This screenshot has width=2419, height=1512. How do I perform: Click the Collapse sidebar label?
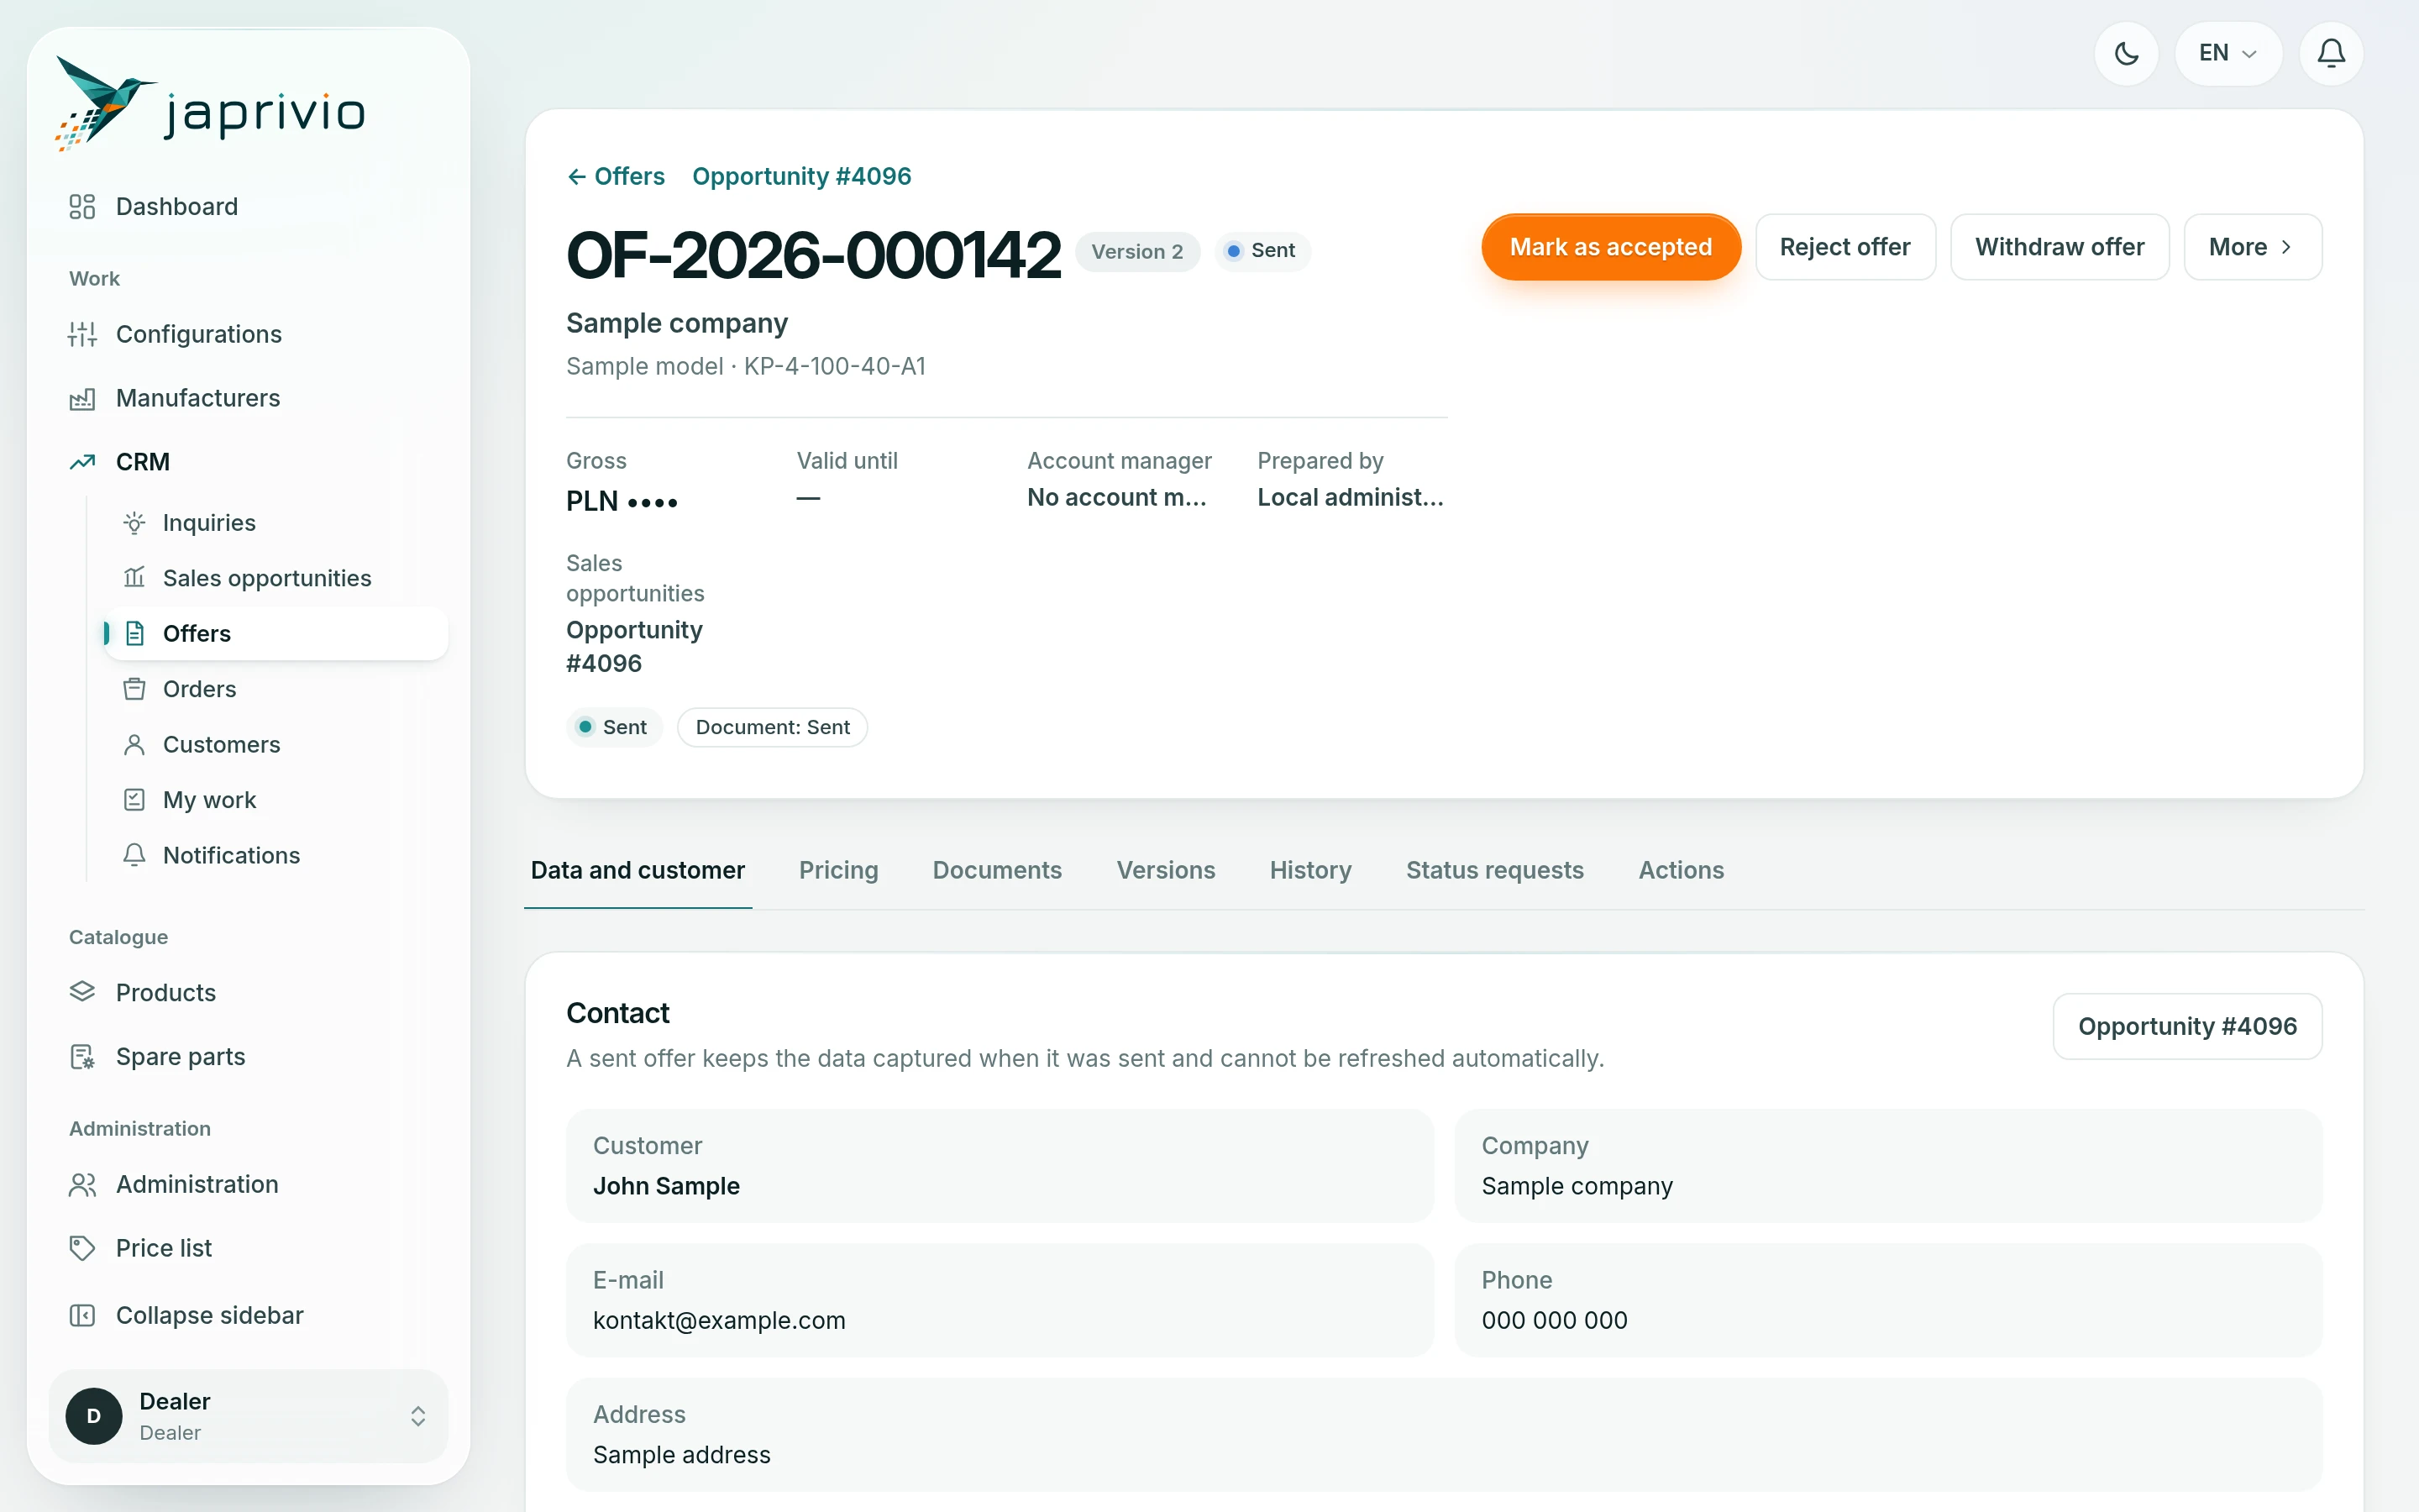coord(210,1315)
